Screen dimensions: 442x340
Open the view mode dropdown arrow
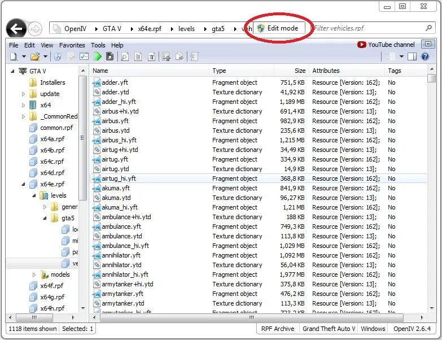tap(401, 56)
